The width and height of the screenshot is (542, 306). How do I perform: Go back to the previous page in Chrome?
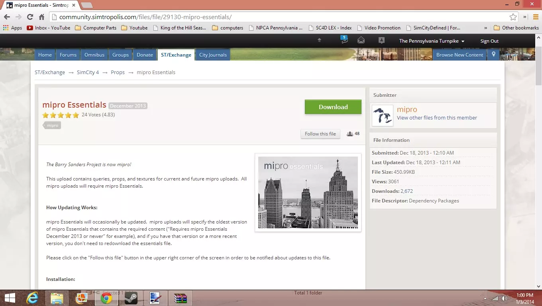7,17
